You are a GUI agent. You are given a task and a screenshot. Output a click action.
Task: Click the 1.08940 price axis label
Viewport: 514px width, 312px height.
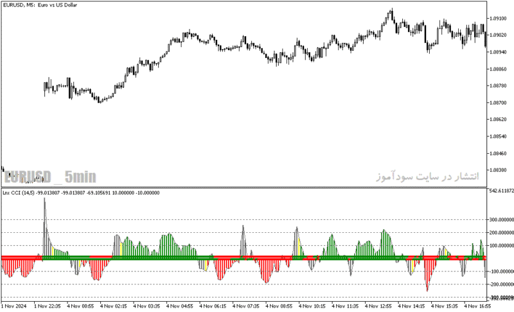coord(498,52)
